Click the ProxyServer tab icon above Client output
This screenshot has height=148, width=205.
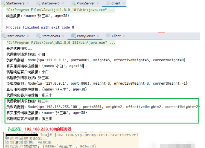pyautogui.click(x=73, y=3)
